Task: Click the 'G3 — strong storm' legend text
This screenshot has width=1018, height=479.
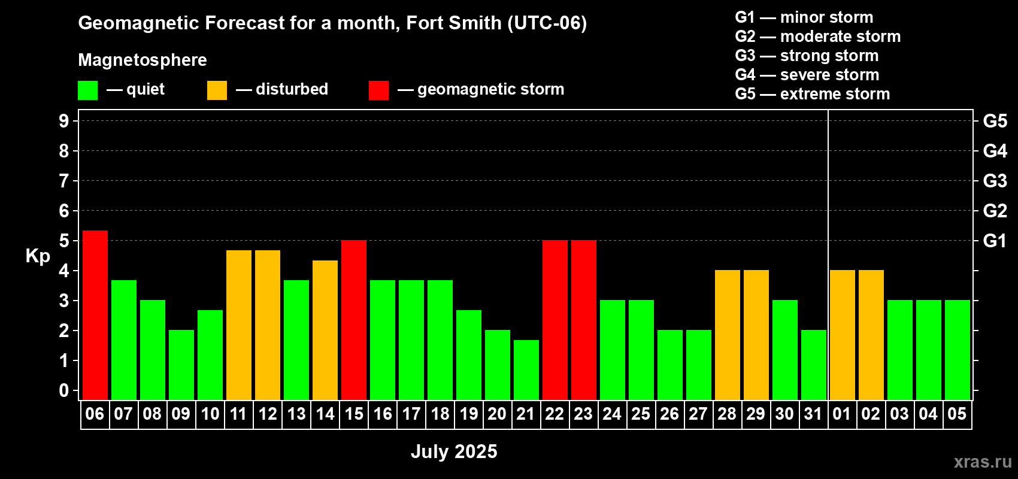Action: 807,56
